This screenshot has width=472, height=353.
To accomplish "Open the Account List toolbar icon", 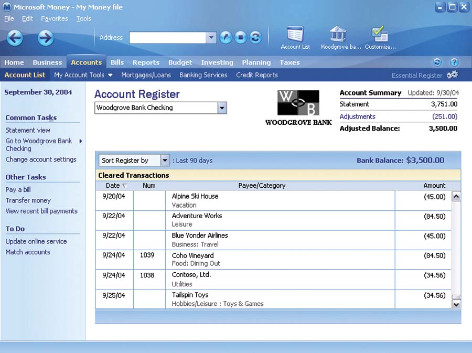I will 295,38.
